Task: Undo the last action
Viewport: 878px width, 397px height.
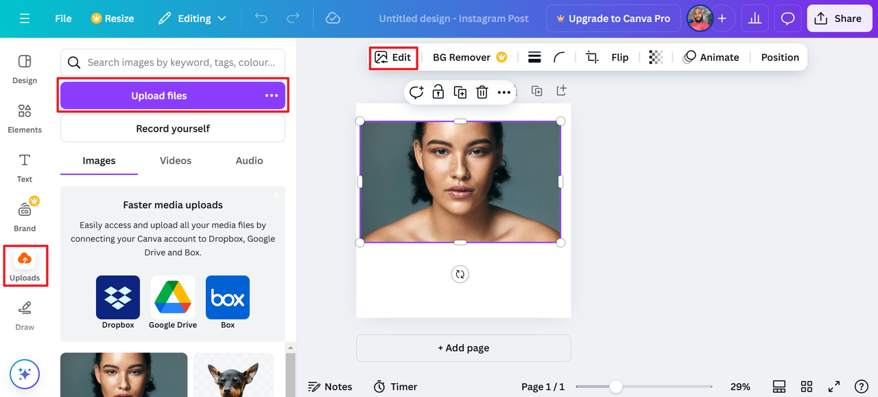Action: pos(261,19)
